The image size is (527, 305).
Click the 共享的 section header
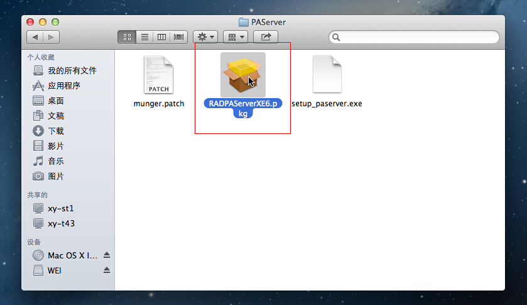pyautogui.click(x=37, y=195)
